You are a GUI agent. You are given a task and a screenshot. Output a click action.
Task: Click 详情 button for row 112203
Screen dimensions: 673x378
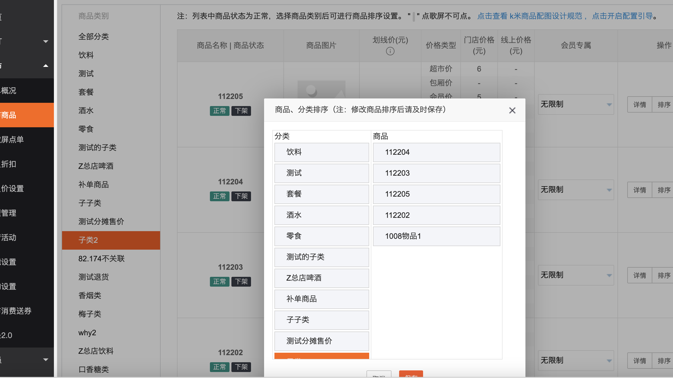[640, 275]
